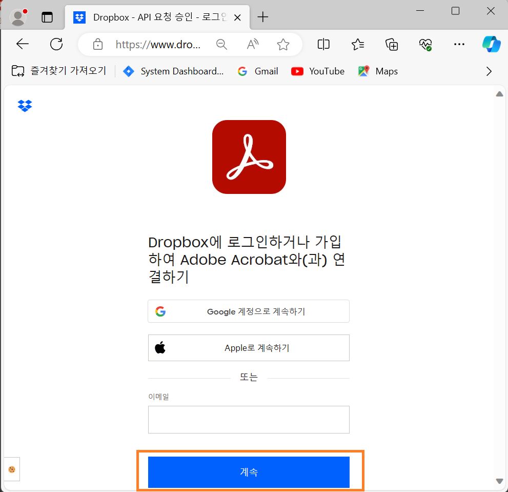Add this page to favorites via star icon
508x492 pixels.
click(283, 45)
